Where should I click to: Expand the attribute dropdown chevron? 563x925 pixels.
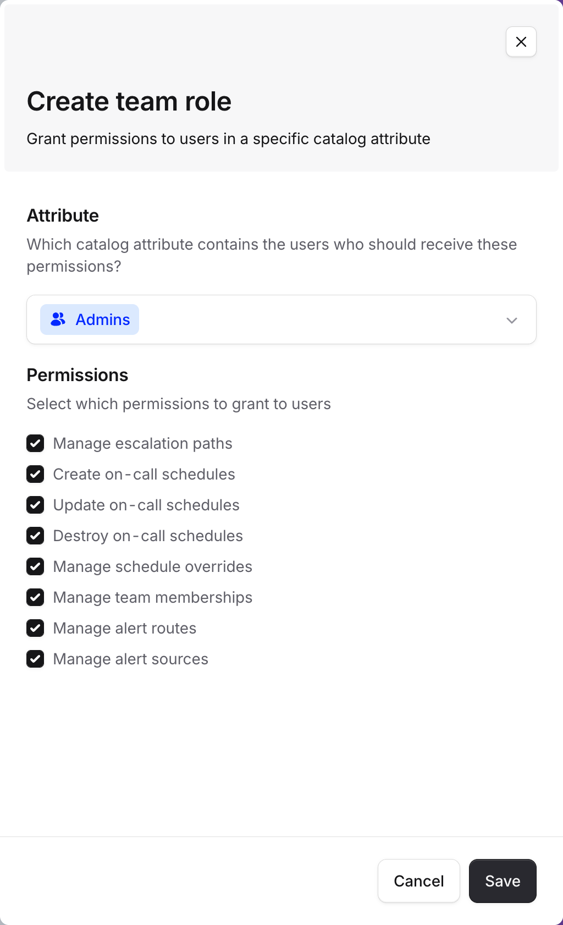click(x=511, y=320)
